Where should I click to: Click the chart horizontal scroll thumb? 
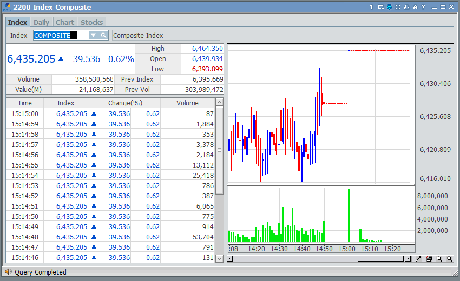pyautogui.click(x=380, y=258)
